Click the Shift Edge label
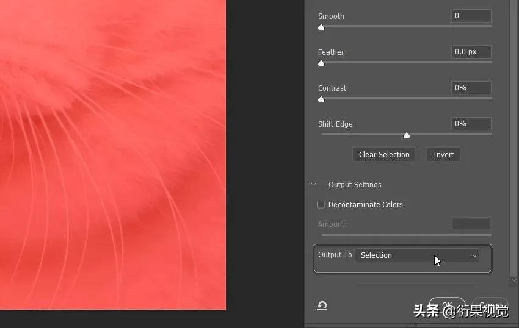The image size is (519, 328). (x=335, y=124)
